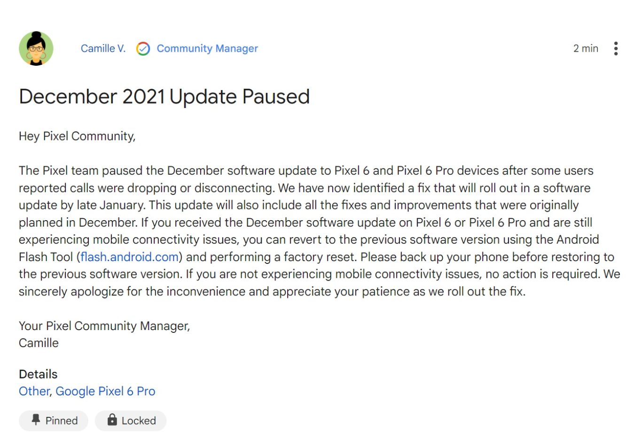Open the Camille V. author name link
642x439 pixels.
click(103, 48)
